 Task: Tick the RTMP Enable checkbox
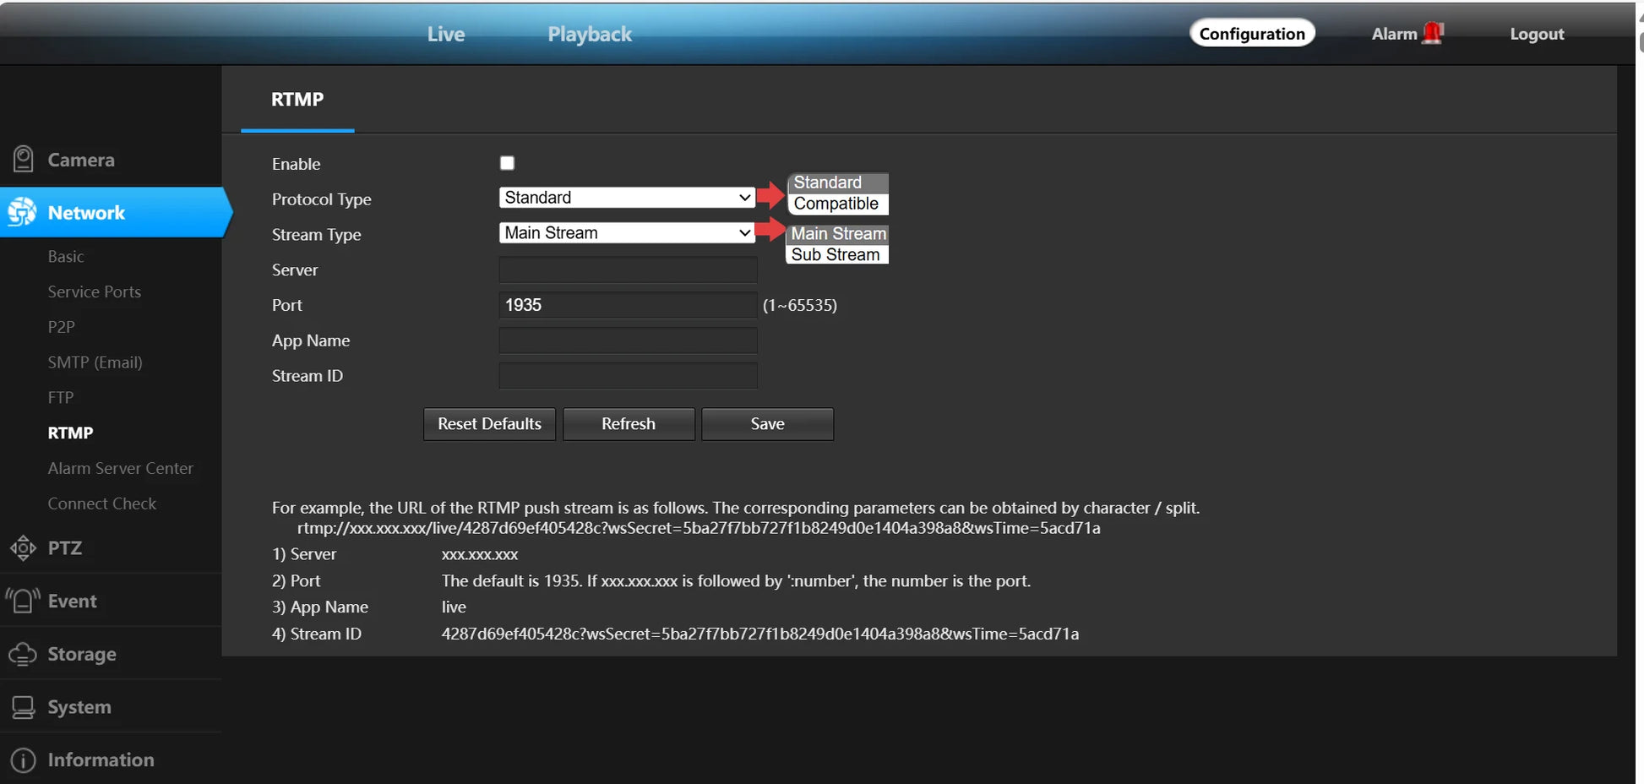[x=507, y=163]
